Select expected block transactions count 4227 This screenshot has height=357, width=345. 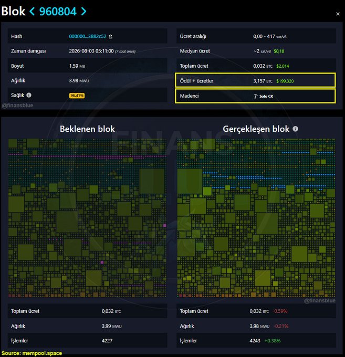107,341
